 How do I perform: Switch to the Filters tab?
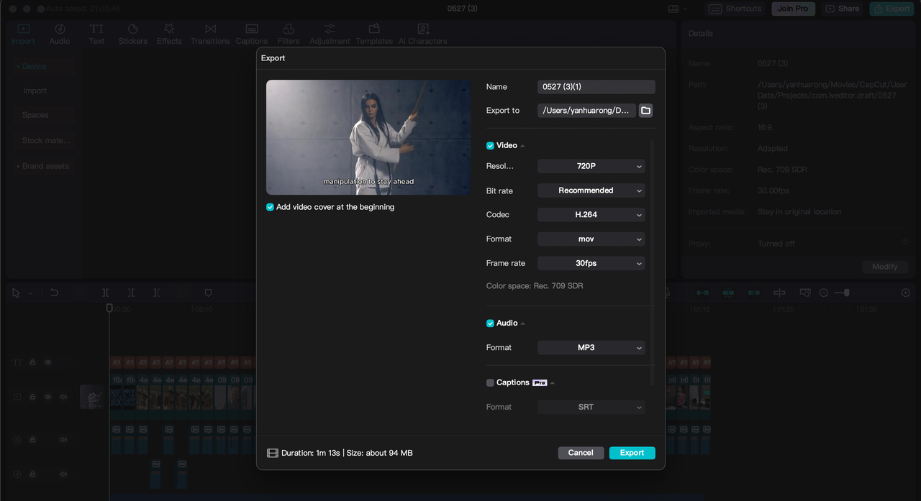(x=289, y=34)
